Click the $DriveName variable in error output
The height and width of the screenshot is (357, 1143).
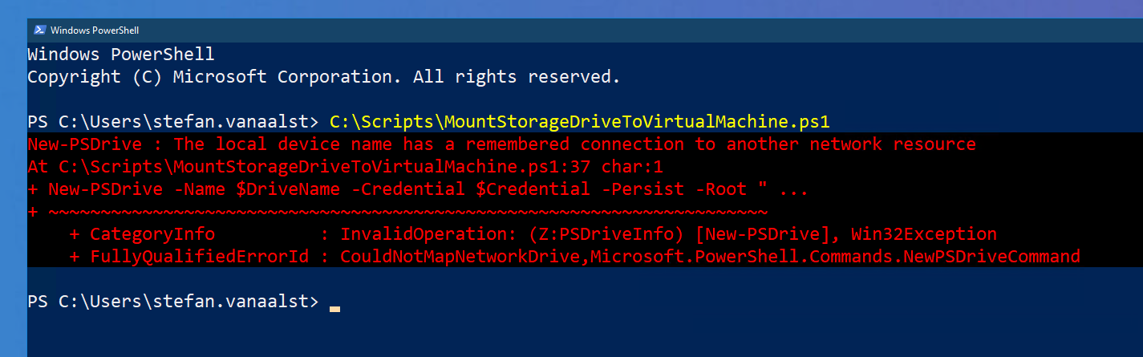pyautogui.click(x=288, y=189)
